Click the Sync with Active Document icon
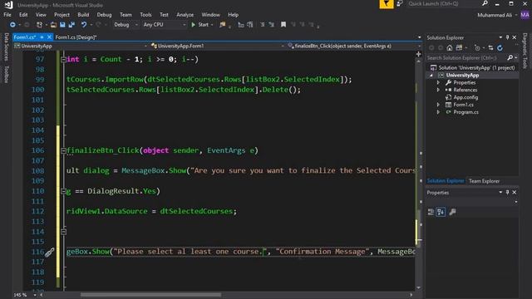The image size is (532, 299). [490, 48]
